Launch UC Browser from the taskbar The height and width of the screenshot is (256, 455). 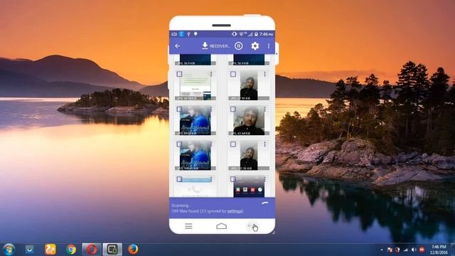(50, 250)
